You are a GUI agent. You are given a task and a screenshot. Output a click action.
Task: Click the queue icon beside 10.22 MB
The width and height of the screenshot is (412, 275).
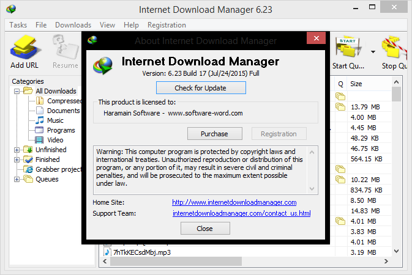[x=340, y=180]
